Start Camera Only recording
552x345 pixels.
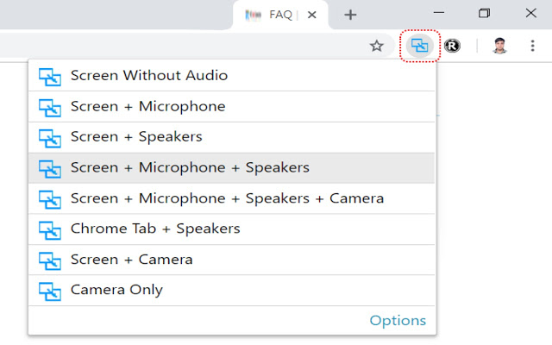[116, 291]
